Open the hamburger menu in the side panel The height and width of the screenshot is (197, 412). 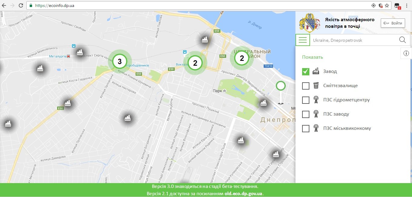pos(303,40)
